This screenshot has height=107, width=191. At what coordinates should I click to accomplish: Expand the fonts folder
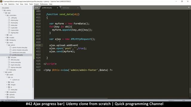tap(7, 82)
